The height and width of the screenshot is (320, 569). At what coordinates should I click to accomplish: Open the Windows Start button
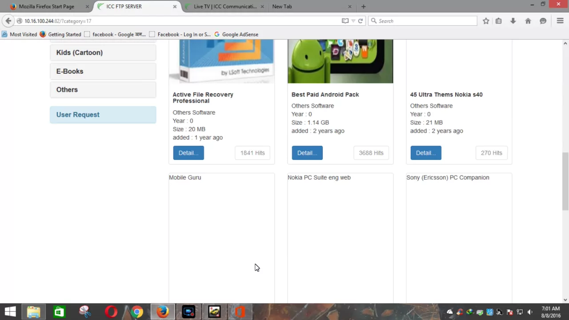click(10, 312)
